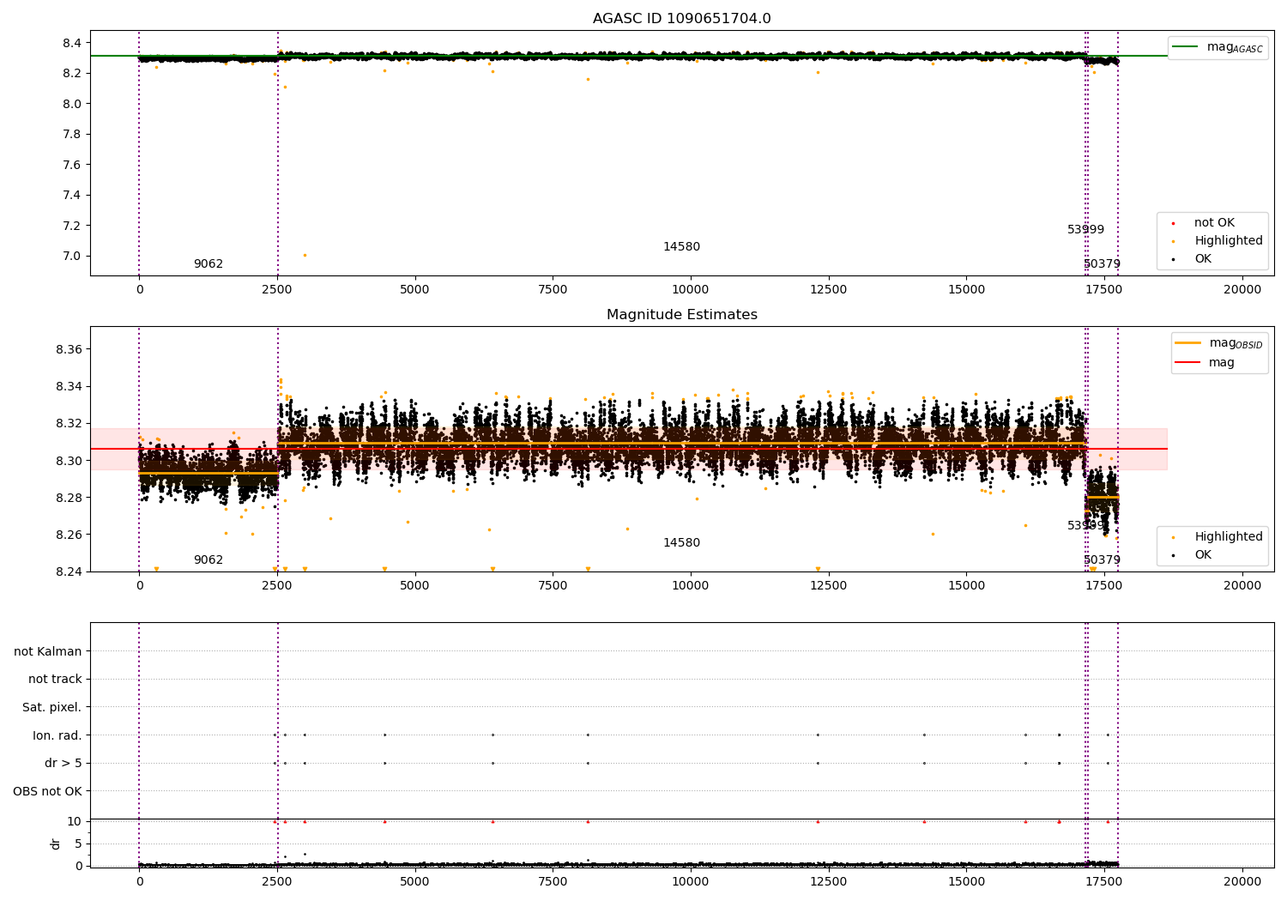
Task: Click OBSID label '53999' in the top plot
Action: 1085,229
